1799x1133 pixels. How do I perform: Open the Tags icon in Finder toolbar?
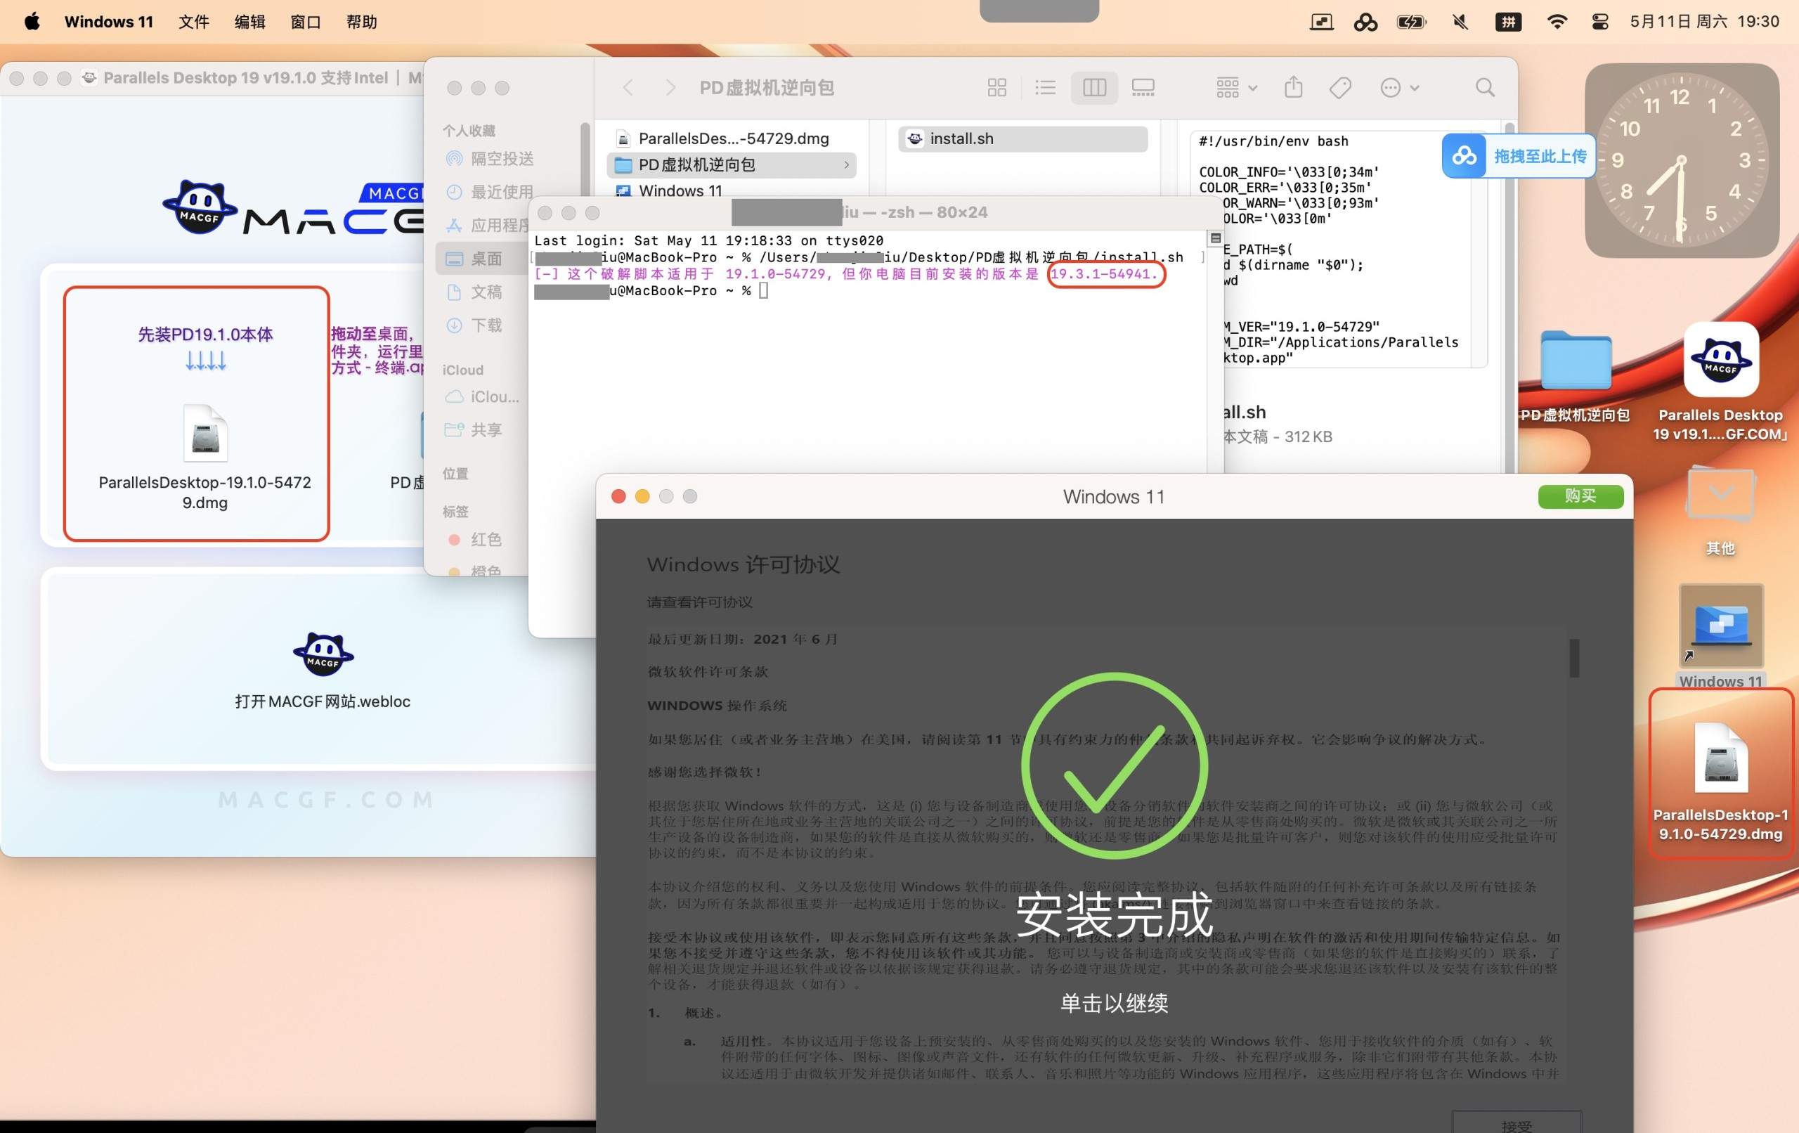point(1339,87)
